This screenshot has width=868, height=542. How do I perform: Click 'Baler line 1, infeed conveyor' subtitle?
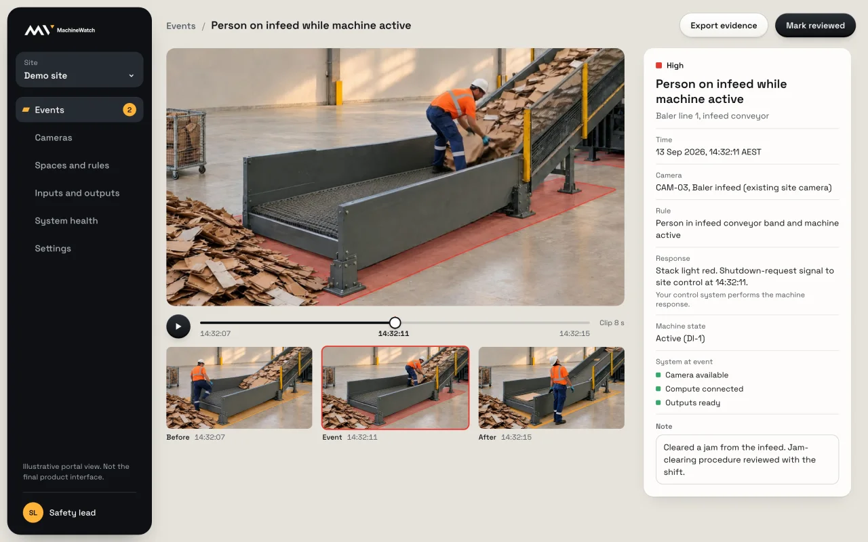click(712, 116)
